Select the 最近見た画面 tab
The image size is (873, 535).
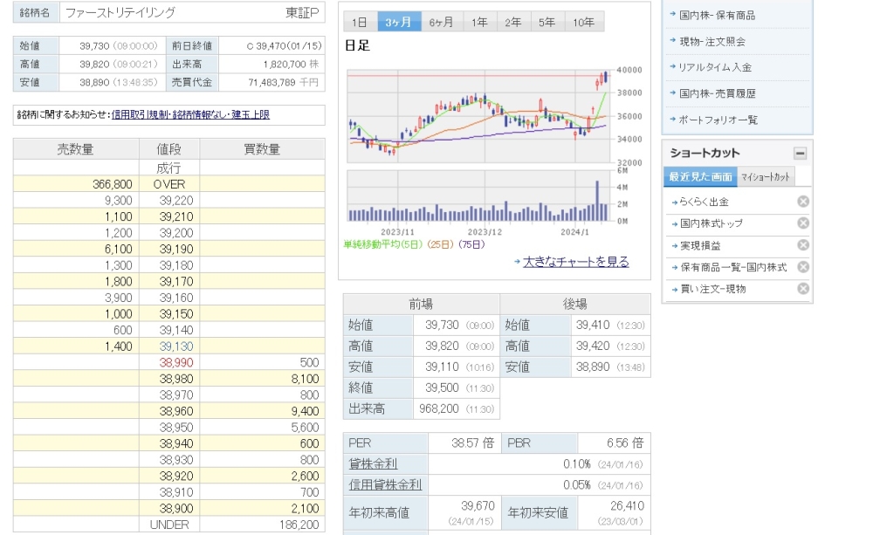point(700,177)
